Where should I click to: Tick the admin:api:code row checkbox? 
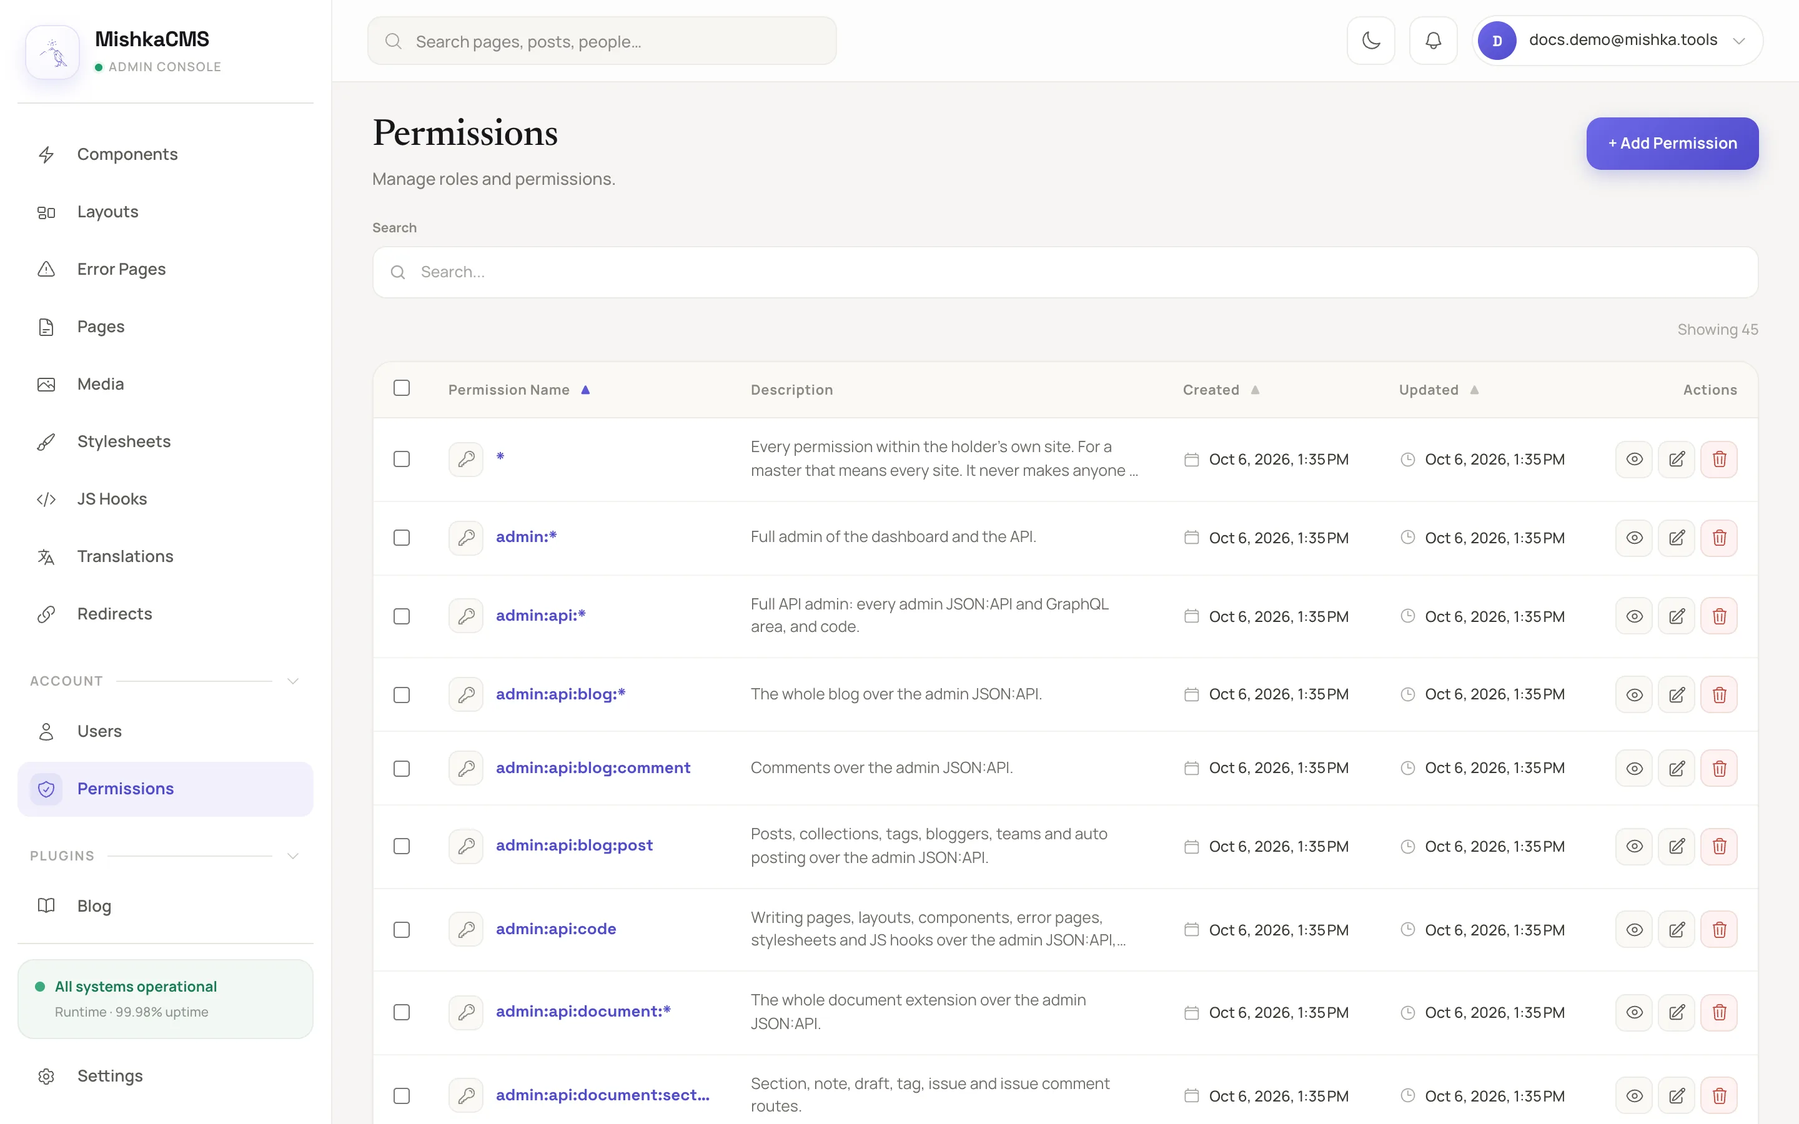click(402, 929)
